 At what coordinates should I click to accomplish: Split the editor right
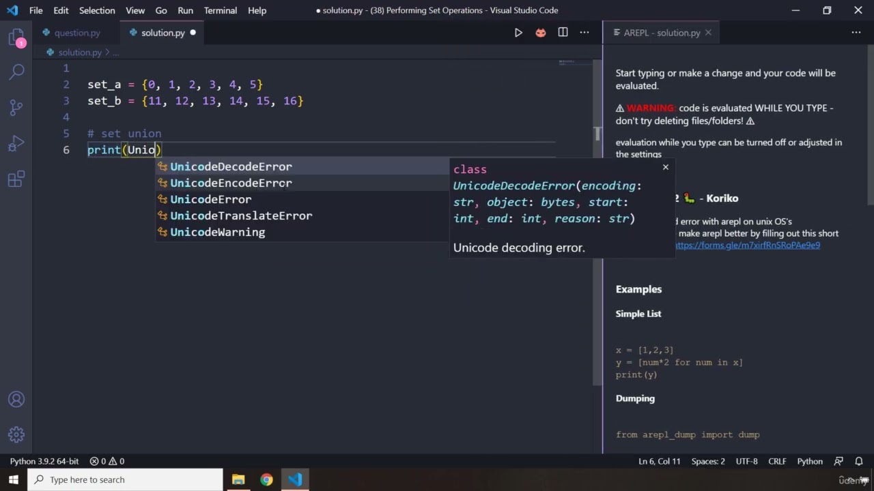pos(563,32)
